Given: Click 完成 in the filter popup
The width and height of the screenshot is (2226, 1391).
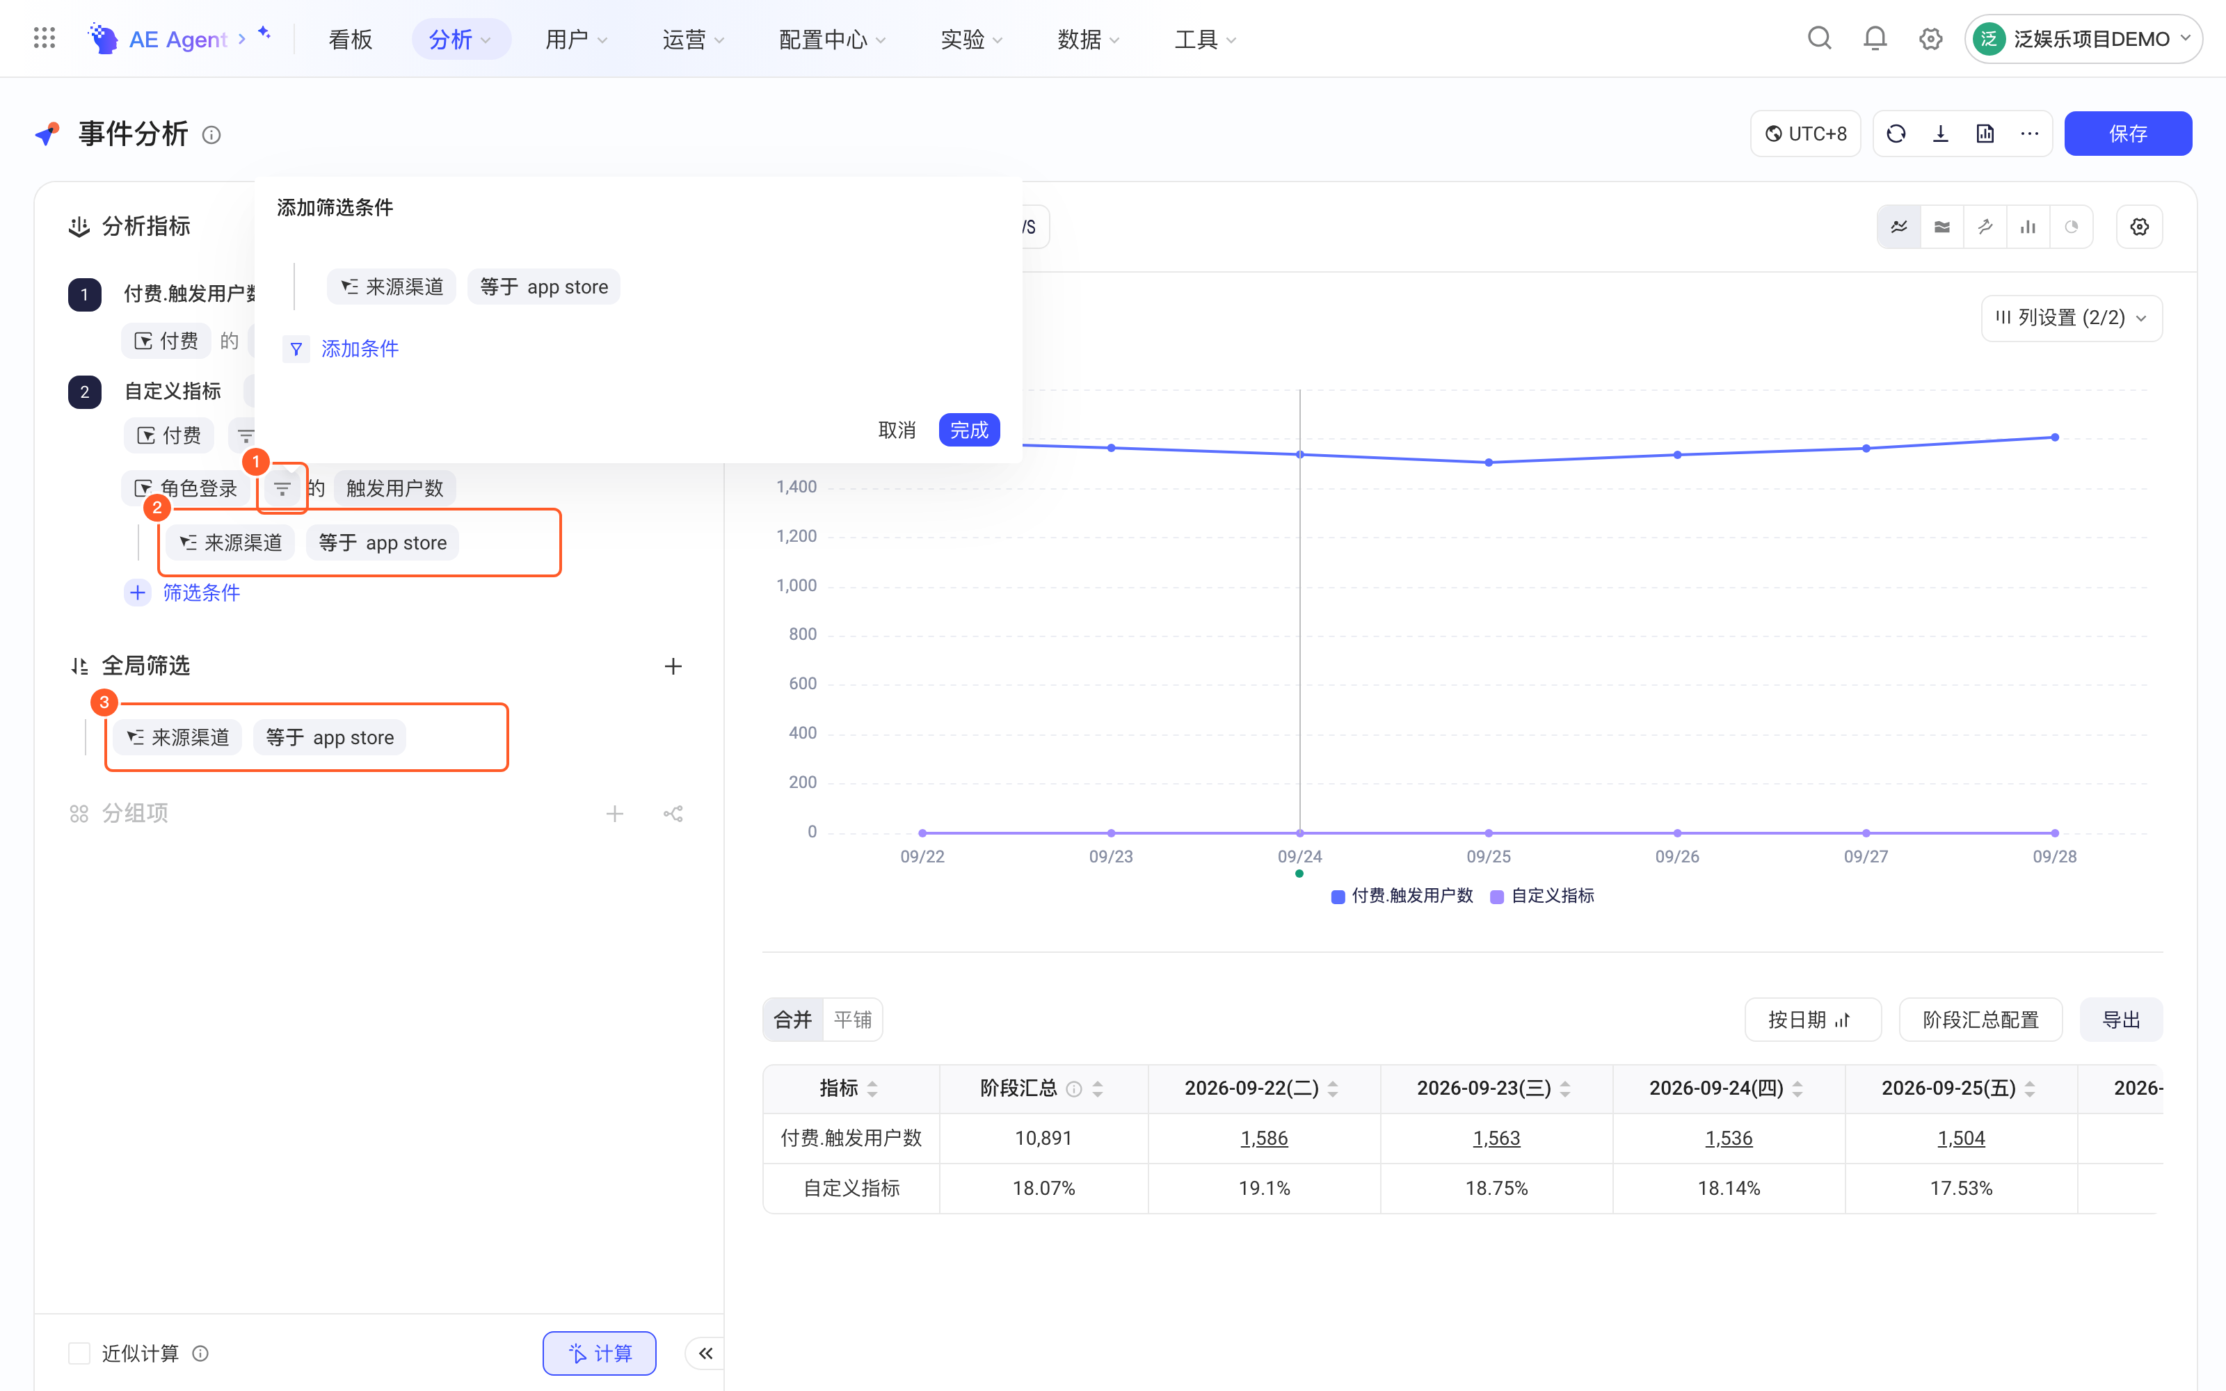Looking at the screenshot, I should click(x=968, y=431).
